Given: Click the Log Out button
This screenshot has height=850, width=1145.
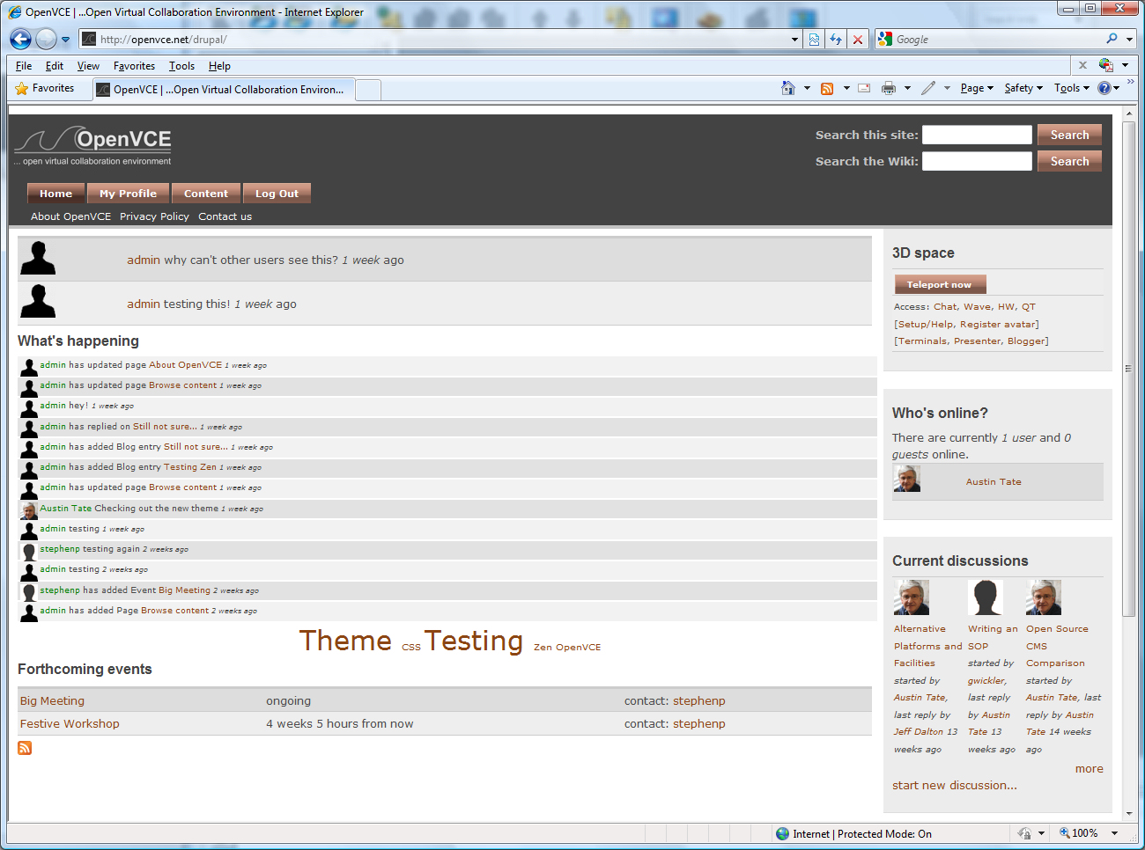Looking at the screenshot, I should (x=277, y=194).
